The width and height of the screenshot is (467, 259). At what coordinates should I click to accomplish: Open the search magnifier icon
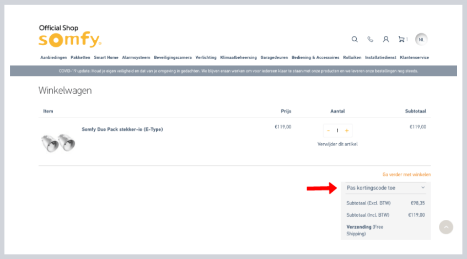click(355, 39)
